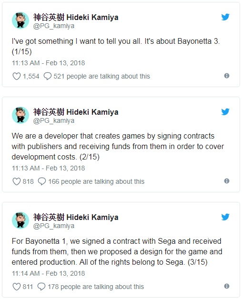Viewport: 242px width, 299px height.
Task: Like the (3/15) tweet with 811 likes
Action: pyautogui.click(x=16, y=287)
